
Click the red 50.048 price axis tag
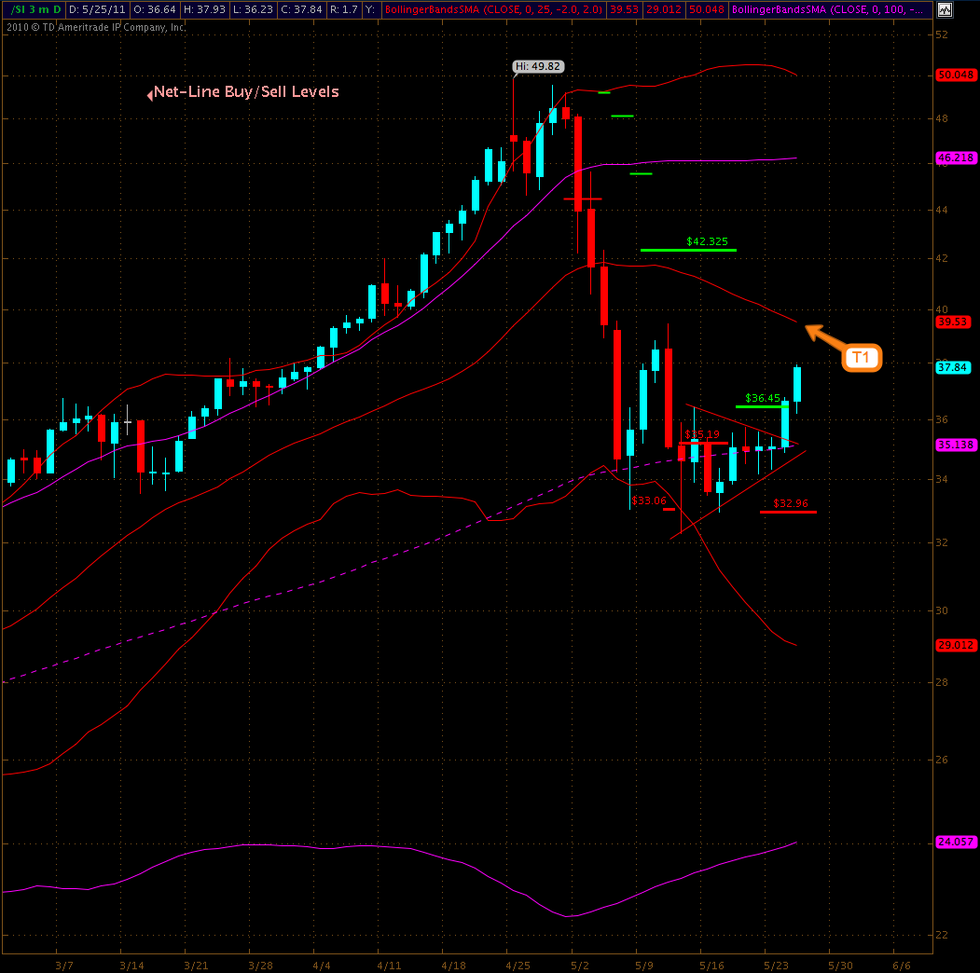click(956, 75)
